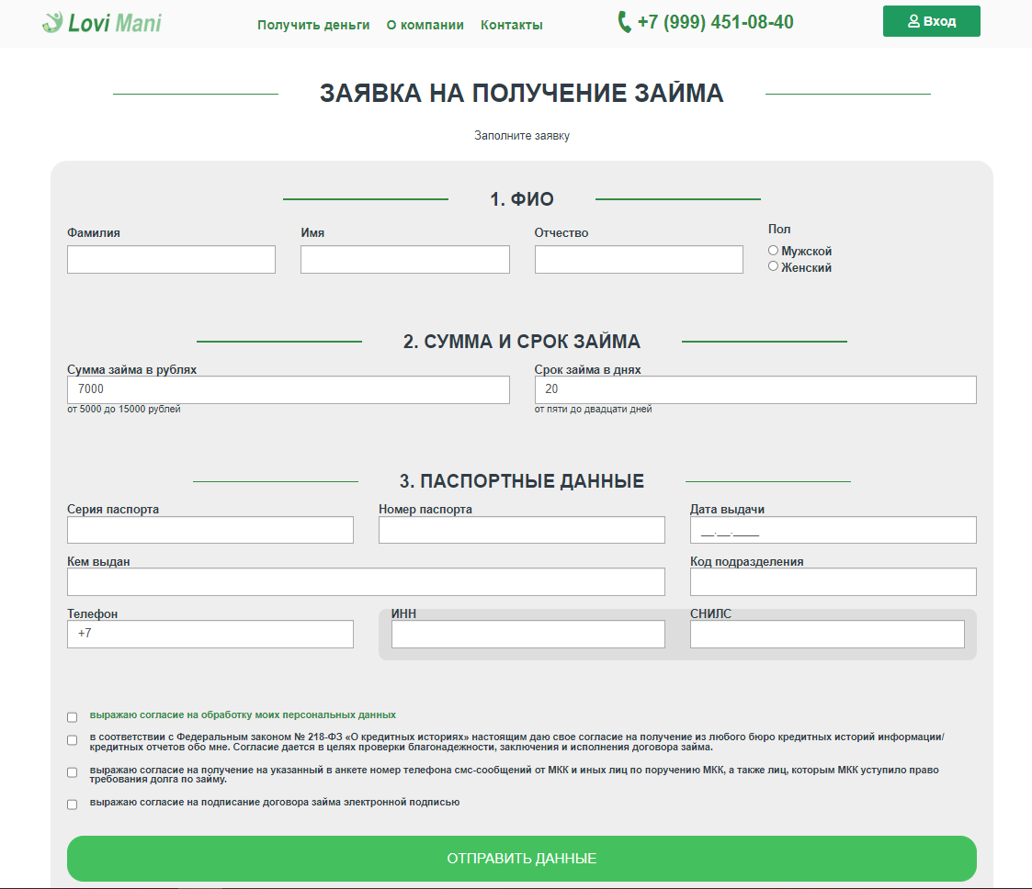Click the Телефон field with +7
1032x889 pixels.
[x=210, y=635]
